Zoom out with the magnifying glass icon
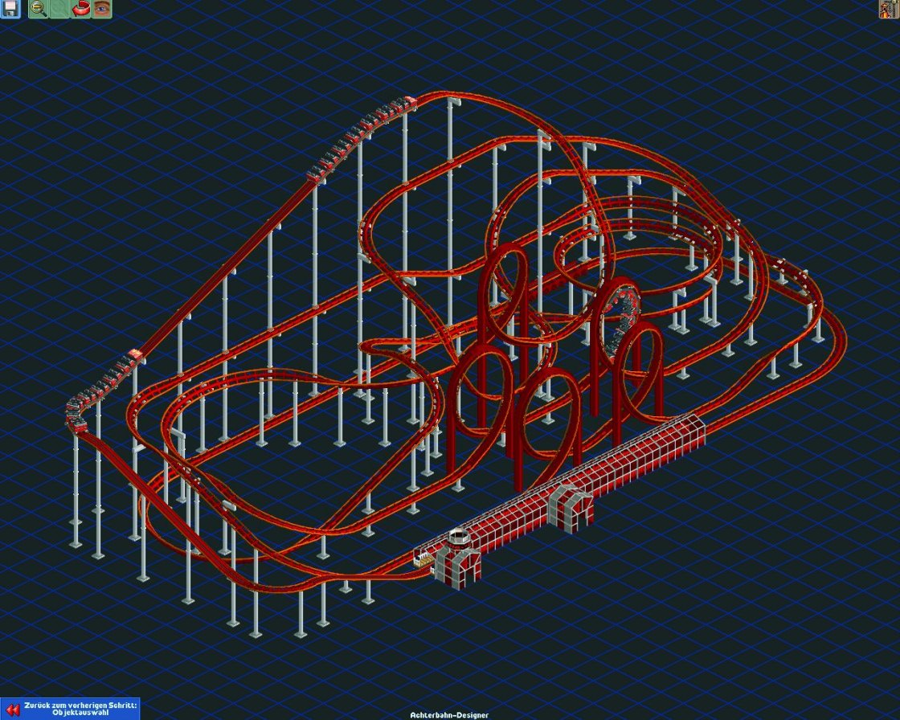This screenshot has width=900, height=720. pyautogui.click(x=39, y=8)
